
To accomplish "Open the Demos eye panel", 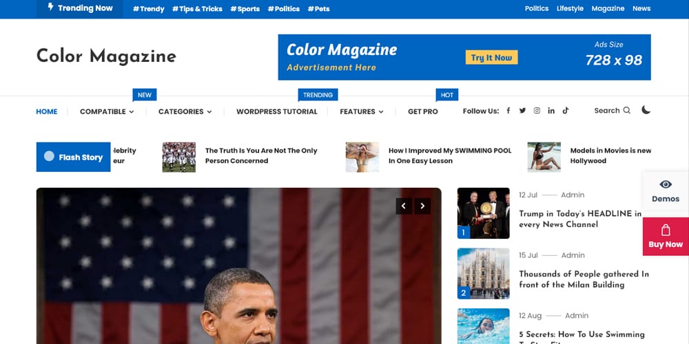I will tap(666, 191).
